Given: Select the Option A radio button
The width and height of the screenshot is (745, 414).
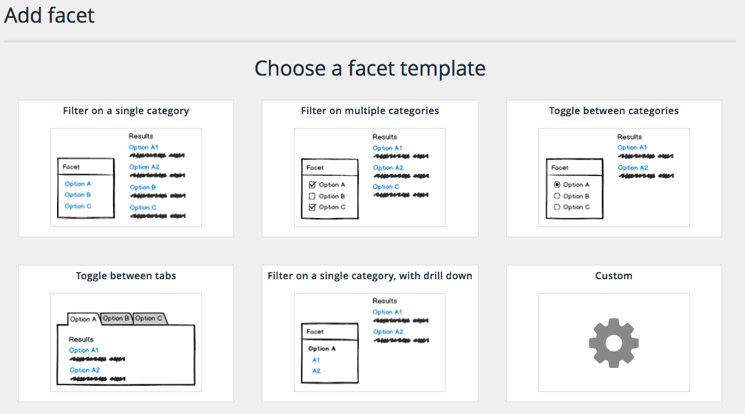Looking at the screenshot, I should coord(557,185).
